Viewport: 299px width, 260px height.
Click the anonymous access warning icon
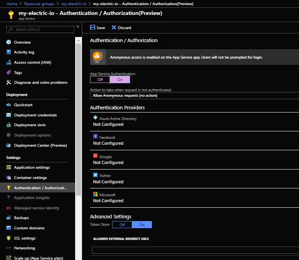98,57
